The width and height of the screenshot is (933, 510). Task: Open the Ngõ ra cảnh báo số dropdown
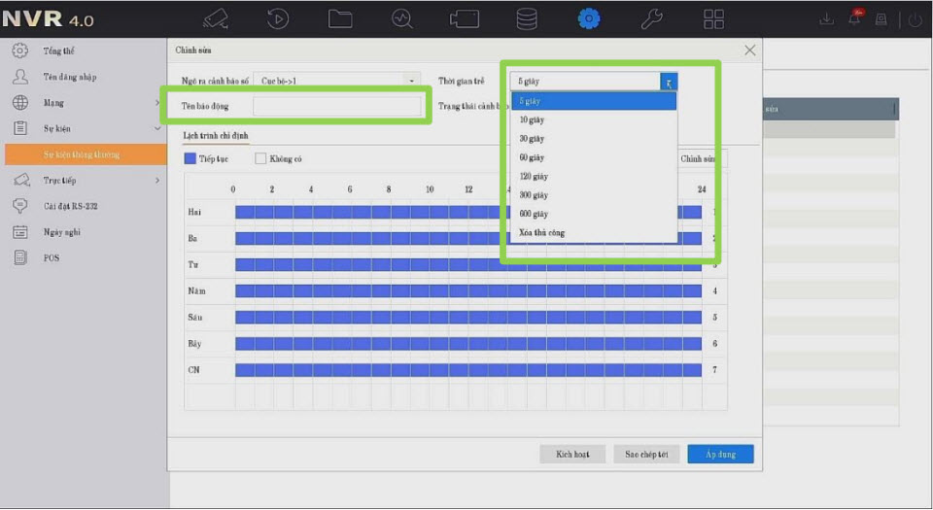[338, 82]
